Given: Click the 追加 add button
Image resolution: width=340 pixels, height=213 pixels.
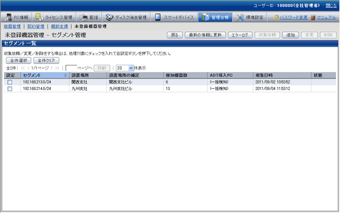Looking at the screenshot, I should click(291, 35).
